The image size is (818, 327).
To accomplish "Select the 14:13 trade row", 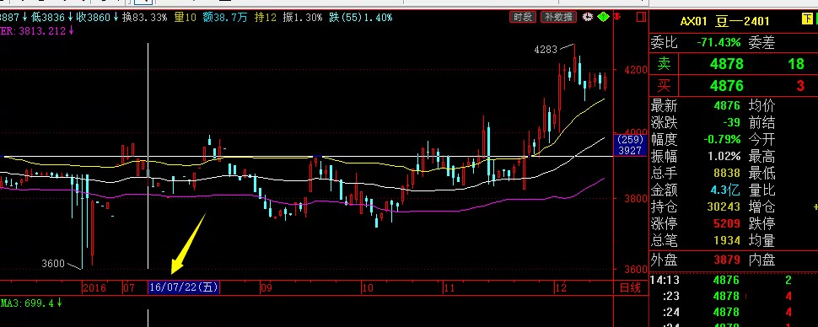I will point(734,280).
